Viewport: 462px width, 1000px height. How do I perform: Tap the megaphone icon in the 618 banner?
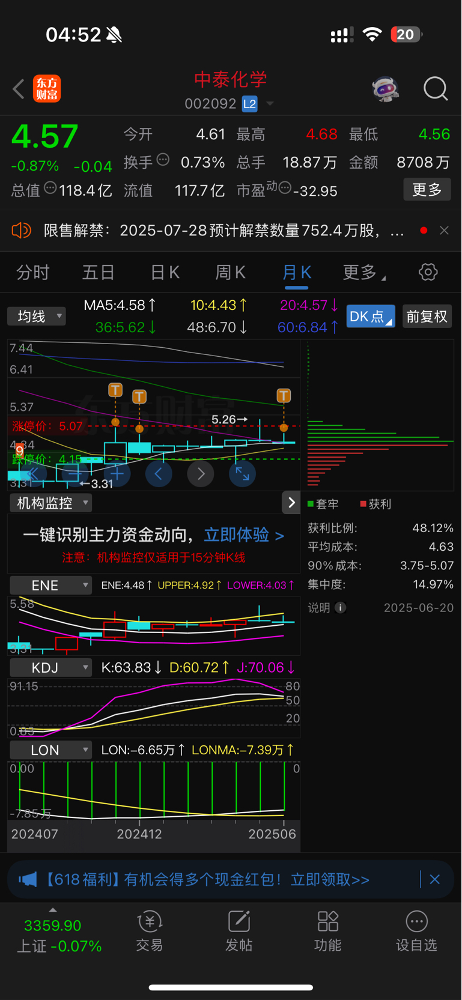click(28, 880)
